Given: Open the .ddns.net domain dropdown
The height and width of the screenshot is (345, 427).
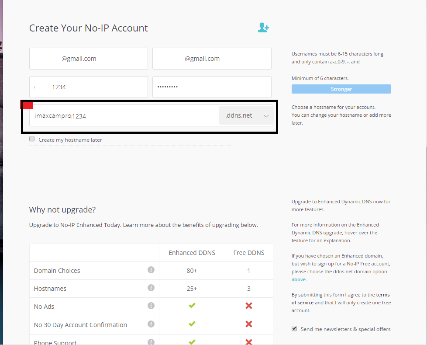Looking at the screenshot, I should [x=246, y=115].
